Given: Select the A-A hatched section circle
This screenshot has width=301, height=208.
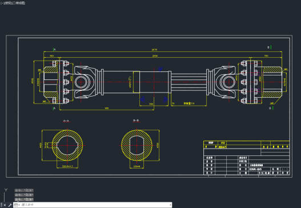Looking at the screenshot, I should coord(67,145).
